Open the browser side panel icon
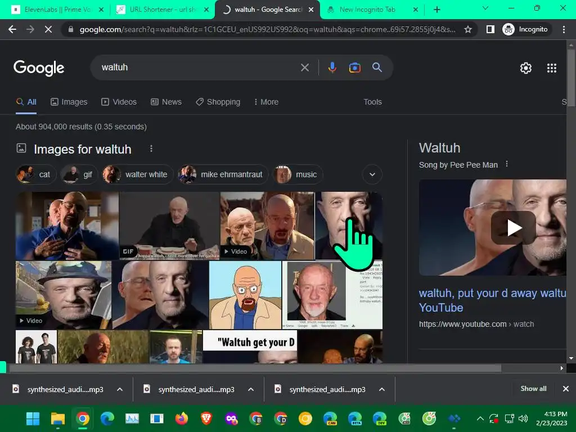Screen dimensions: 576x432 click(x=490, y=29)
